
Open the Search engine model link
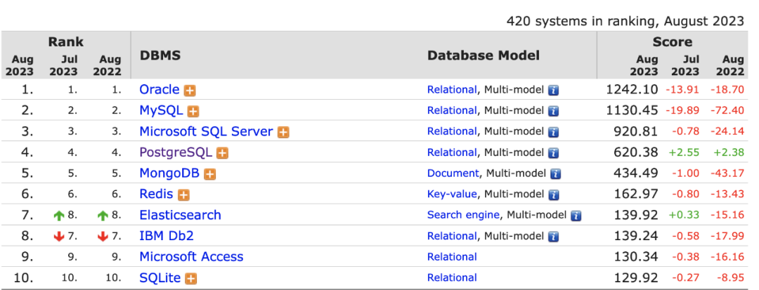[463, 215]
